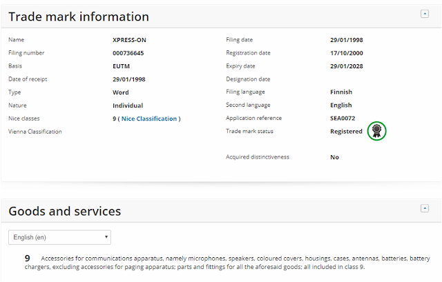Open the English (en) language dropdown
Image resolution: width=442 pixels, height=282 pixels.
pyautogui.click(x=59, y=237)
